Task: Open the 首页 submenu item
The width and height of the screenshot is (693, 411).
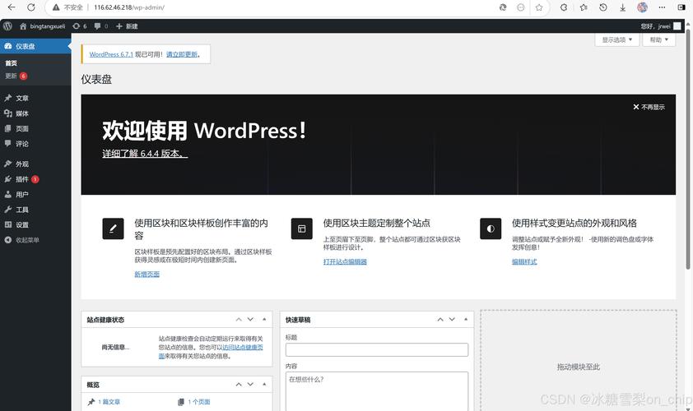Action: coord(11,63)
